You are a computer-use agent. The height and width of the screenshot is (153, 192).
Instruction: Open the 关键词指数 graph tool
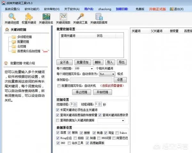pyautogui.click(x=63, y=18)
